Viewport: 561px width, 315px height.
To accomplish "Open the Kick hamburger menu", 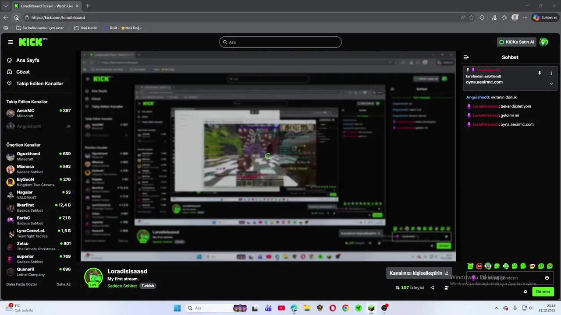I will coord(11,42).
